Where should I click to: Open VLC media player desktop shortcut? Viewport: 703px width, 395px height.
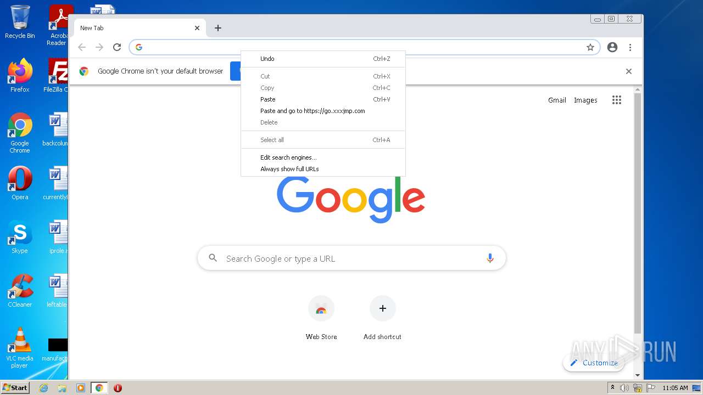20,348
